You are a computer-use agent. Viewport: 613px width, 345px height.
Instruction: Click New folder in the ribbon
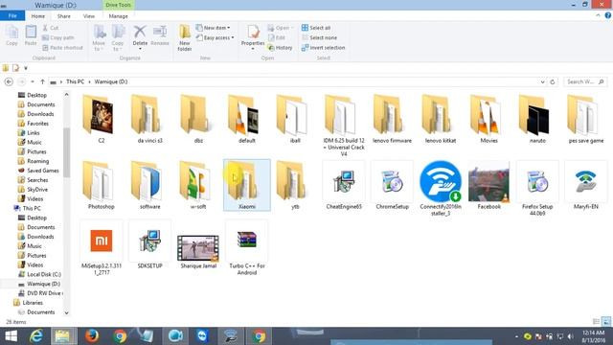point(185,37)
